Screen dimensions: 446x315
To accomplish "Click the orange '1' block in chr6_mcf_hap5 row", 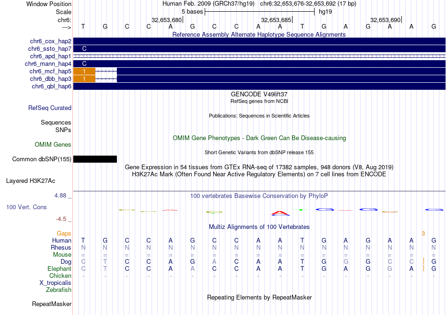I will click(84, 71).
